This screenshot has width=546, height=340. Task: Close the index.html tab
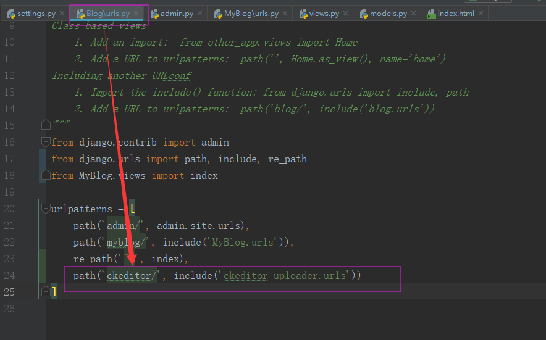click(x=481, y=13)
